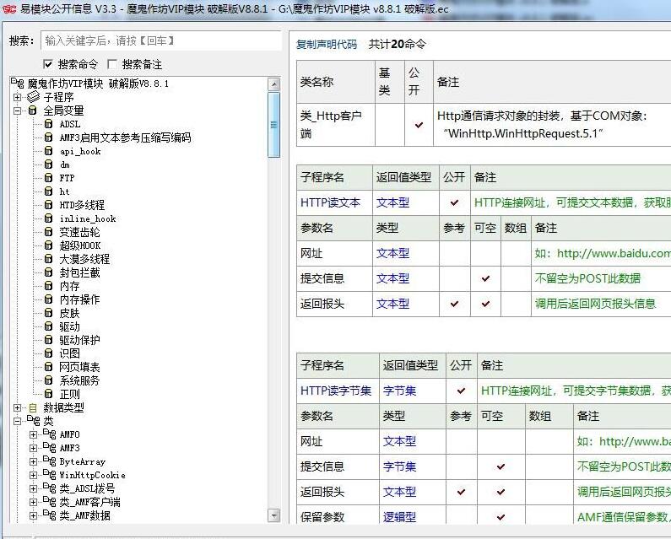
Task: Click the 内存操作 variable icon
Action: 48,299
